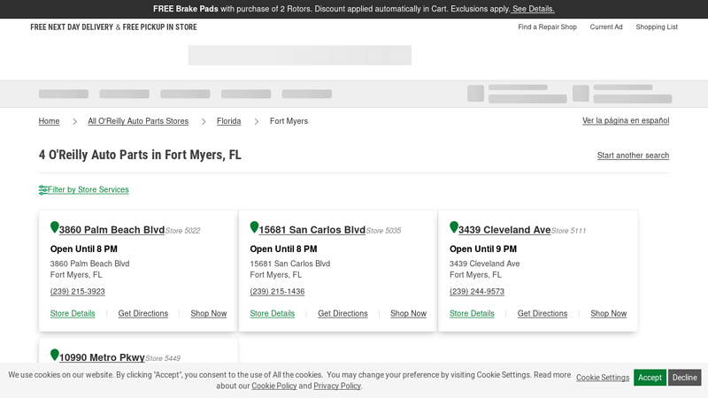
Task: Open 3860 Palm Beach Blvd store title
Action: (x=112, y=230)
